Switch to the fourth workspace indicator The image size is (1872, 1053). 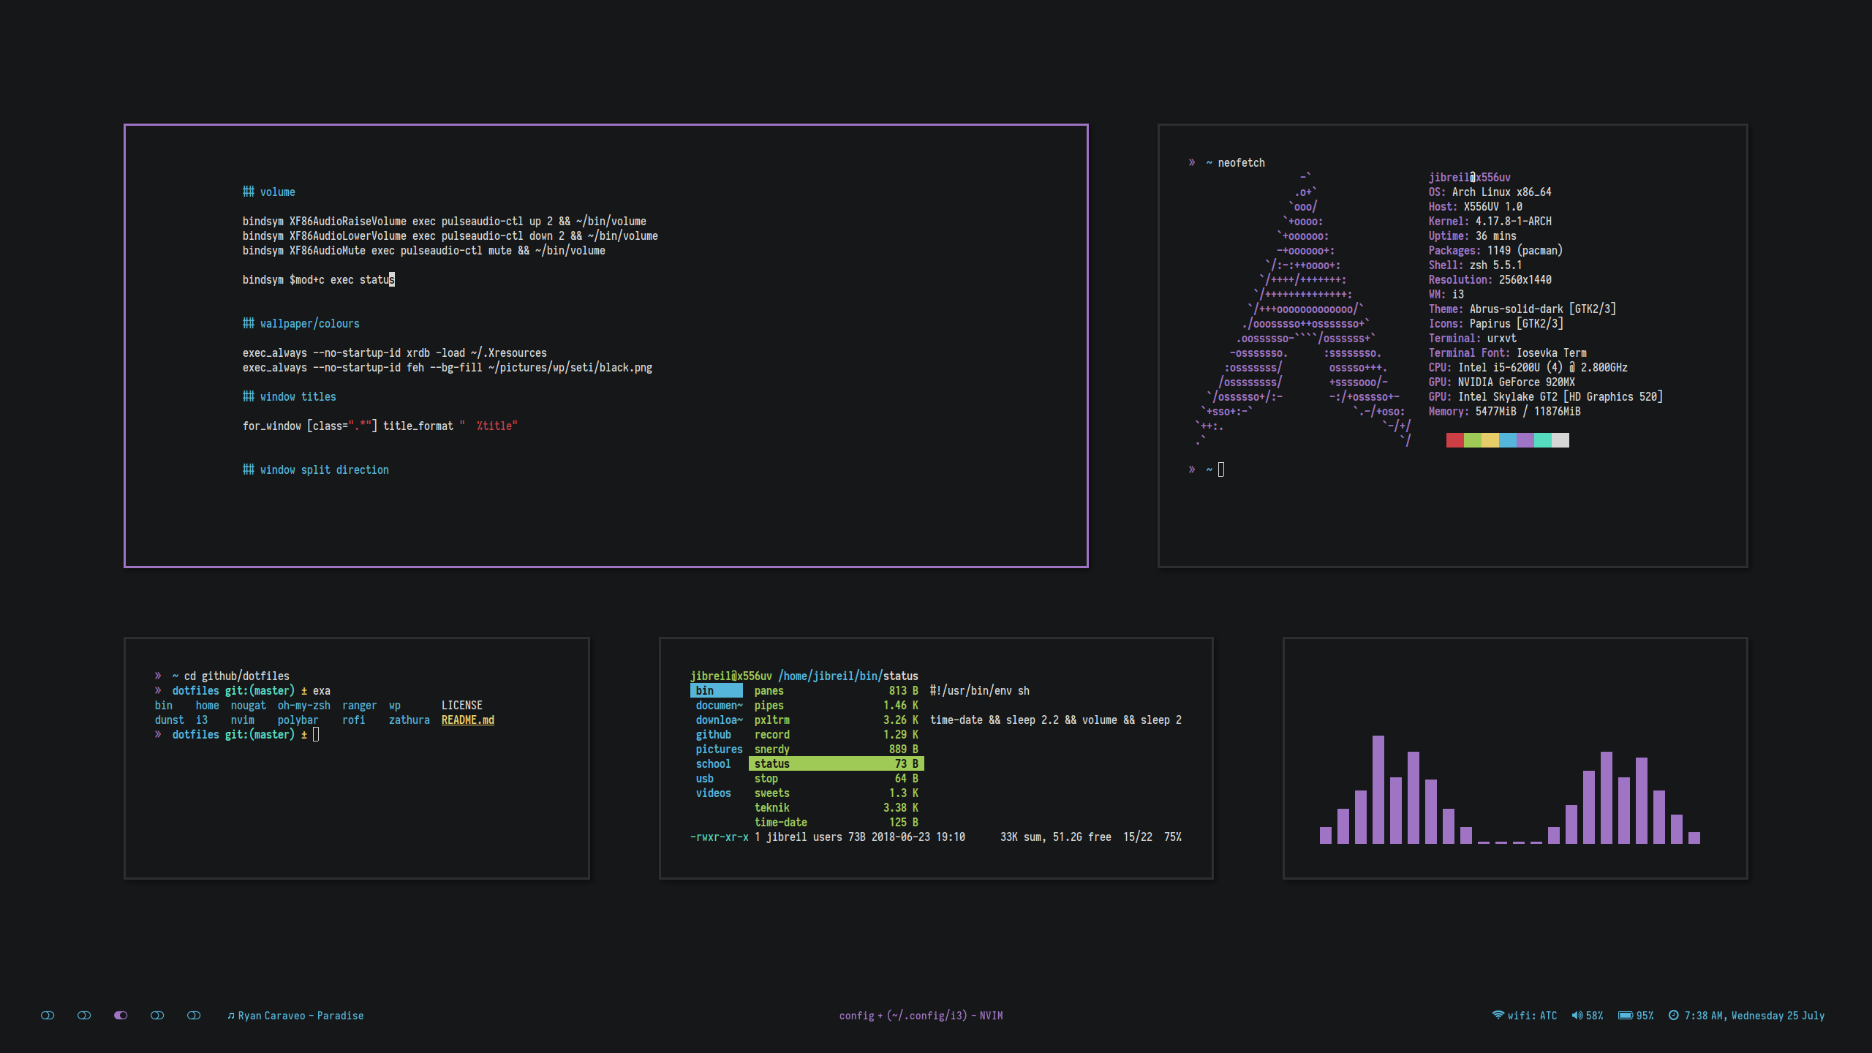click(x=157, y=1015)
